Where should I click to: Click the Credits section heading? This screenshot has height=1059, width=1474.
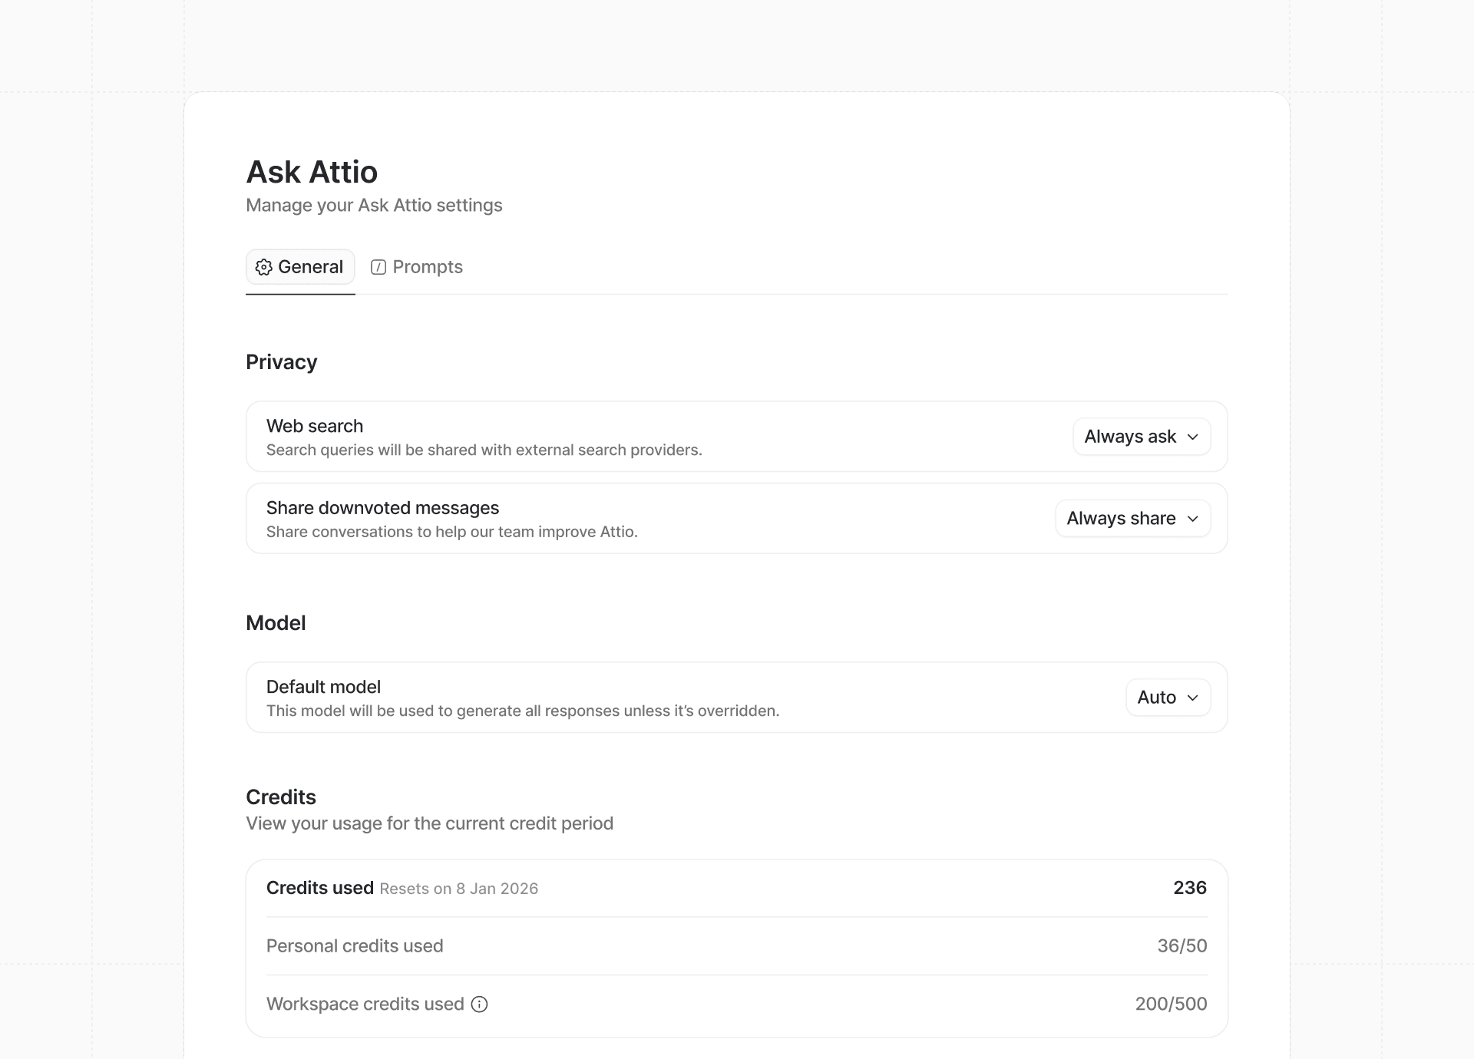[281, 797]
